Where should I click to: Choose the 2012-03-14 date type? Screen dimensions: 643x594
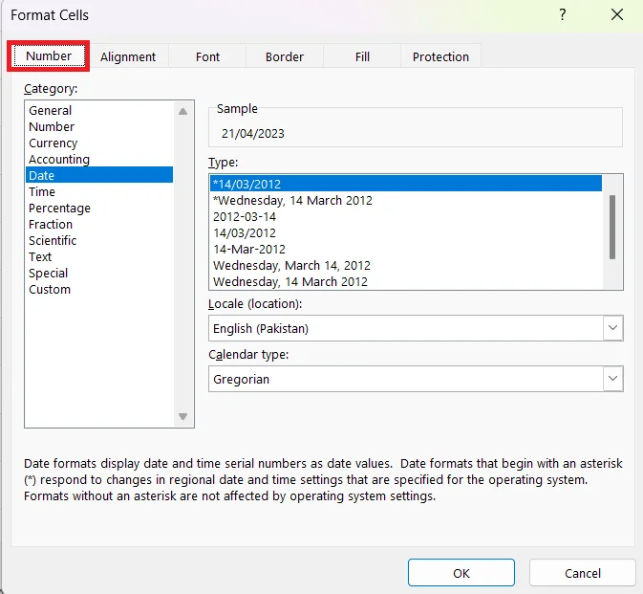tap(406, 217)
